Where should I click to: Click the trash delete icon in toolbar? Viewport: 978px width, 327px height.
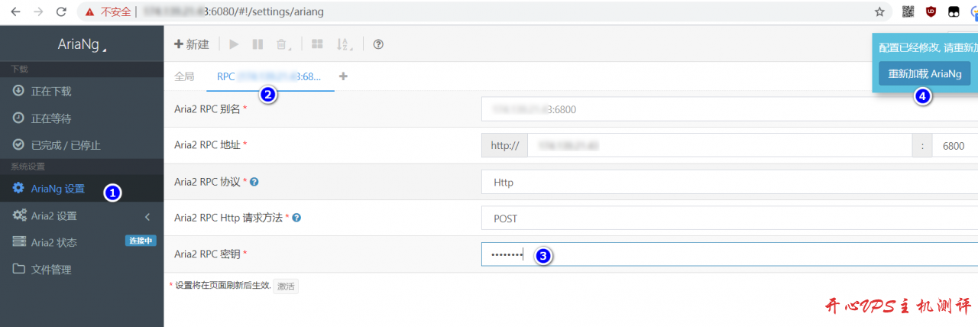tap(282, 44)
